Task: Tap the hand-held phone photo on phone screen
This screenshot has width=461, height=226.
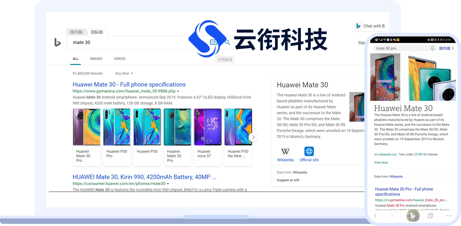Action: (x=385, y=77)
